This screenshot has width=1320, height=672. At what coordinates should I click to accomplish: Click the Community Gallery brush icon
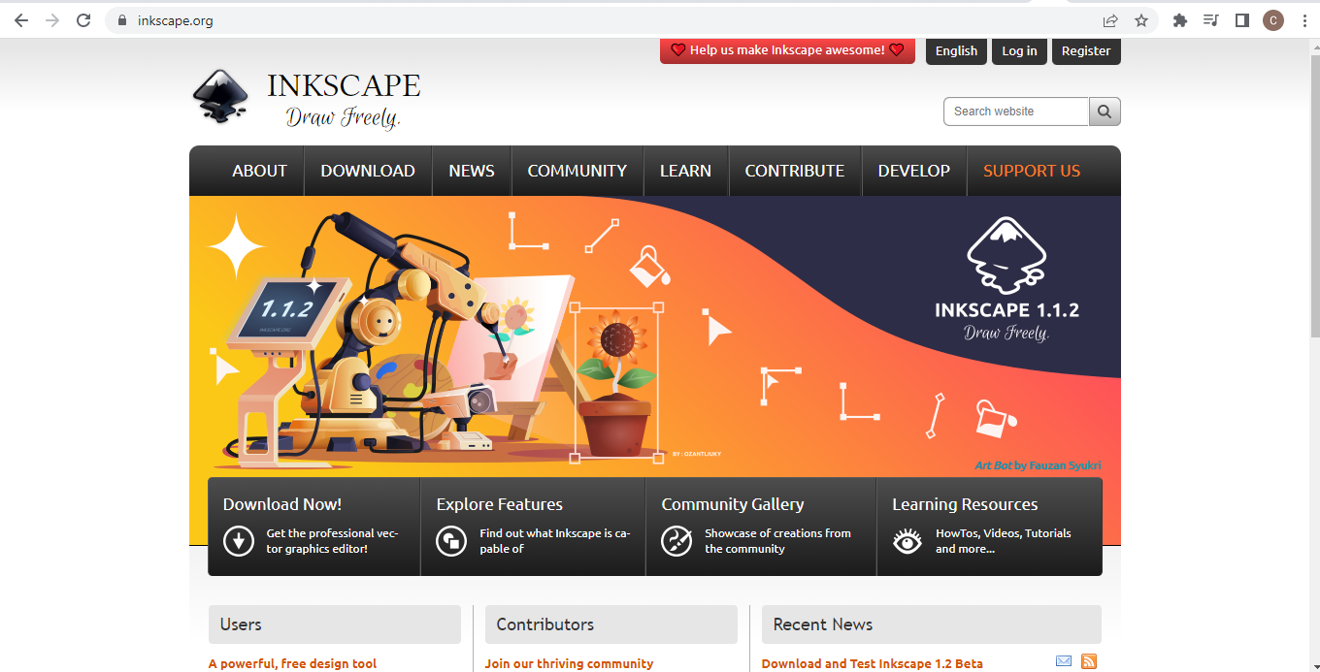coord(676,540)
